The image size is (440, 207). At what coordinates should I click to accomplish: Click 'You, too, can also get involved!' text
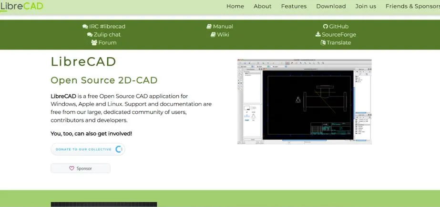click(91, 134)
